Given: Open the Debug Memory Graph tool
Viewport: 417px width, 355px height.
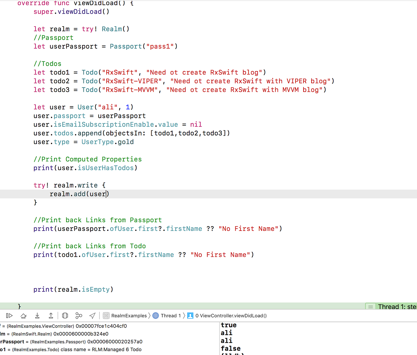Looking at the screenshot, I should 79,315.
